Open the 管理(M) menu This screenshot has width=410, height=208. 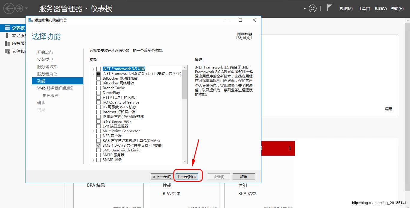(346, 9)
